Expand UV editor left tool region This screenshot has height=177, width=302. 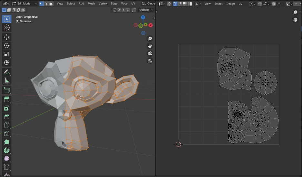[156, 12]
